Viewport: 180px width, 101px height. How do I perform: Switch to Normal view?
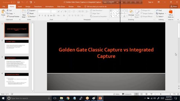(136, 94)
